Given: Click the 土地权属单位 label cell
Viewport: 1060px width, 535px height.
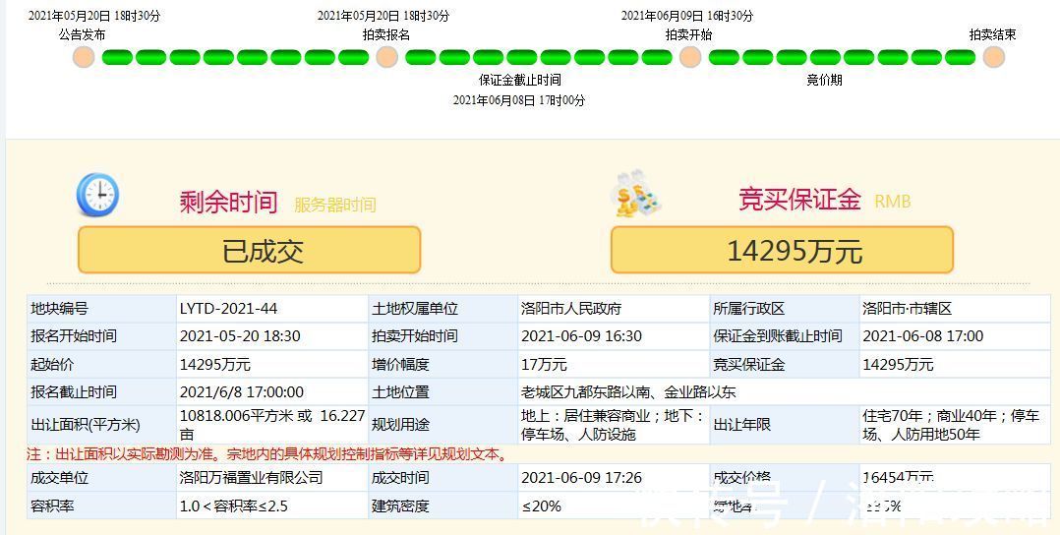Looking at the screenshot, I should point(442,309).
